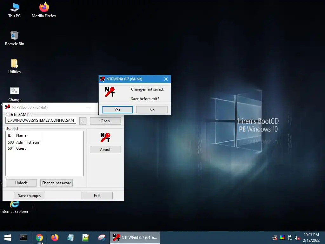Open the blue notebook taskbar icon

tap(70, 238)
